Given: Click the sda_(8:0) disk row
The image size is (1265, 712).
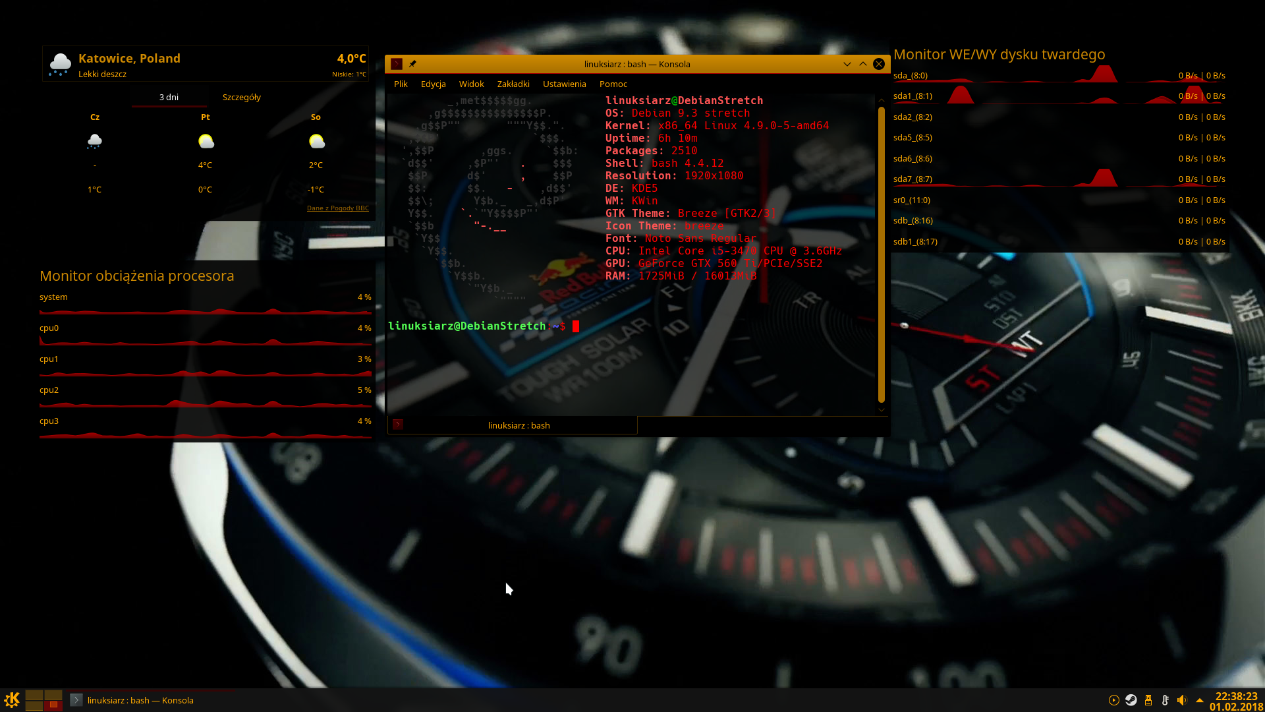Looking at the screenshot, I should [1059, 75].
